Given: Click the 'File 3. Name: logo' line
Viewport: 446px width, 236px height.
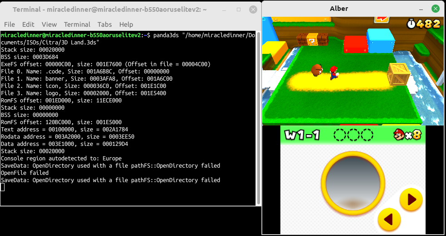Looking at the screenshot, I should pyautogui.click(x=83, y=93).
